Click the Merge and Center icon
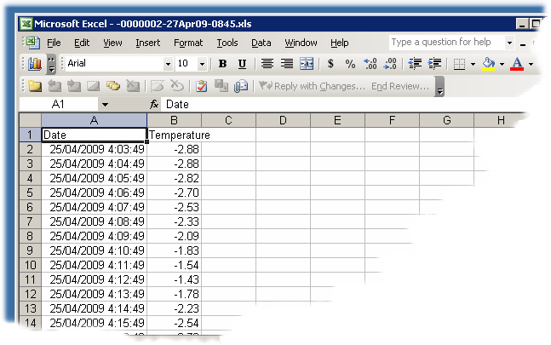Screen dimensions: 551x345 [x=307, y=64]
